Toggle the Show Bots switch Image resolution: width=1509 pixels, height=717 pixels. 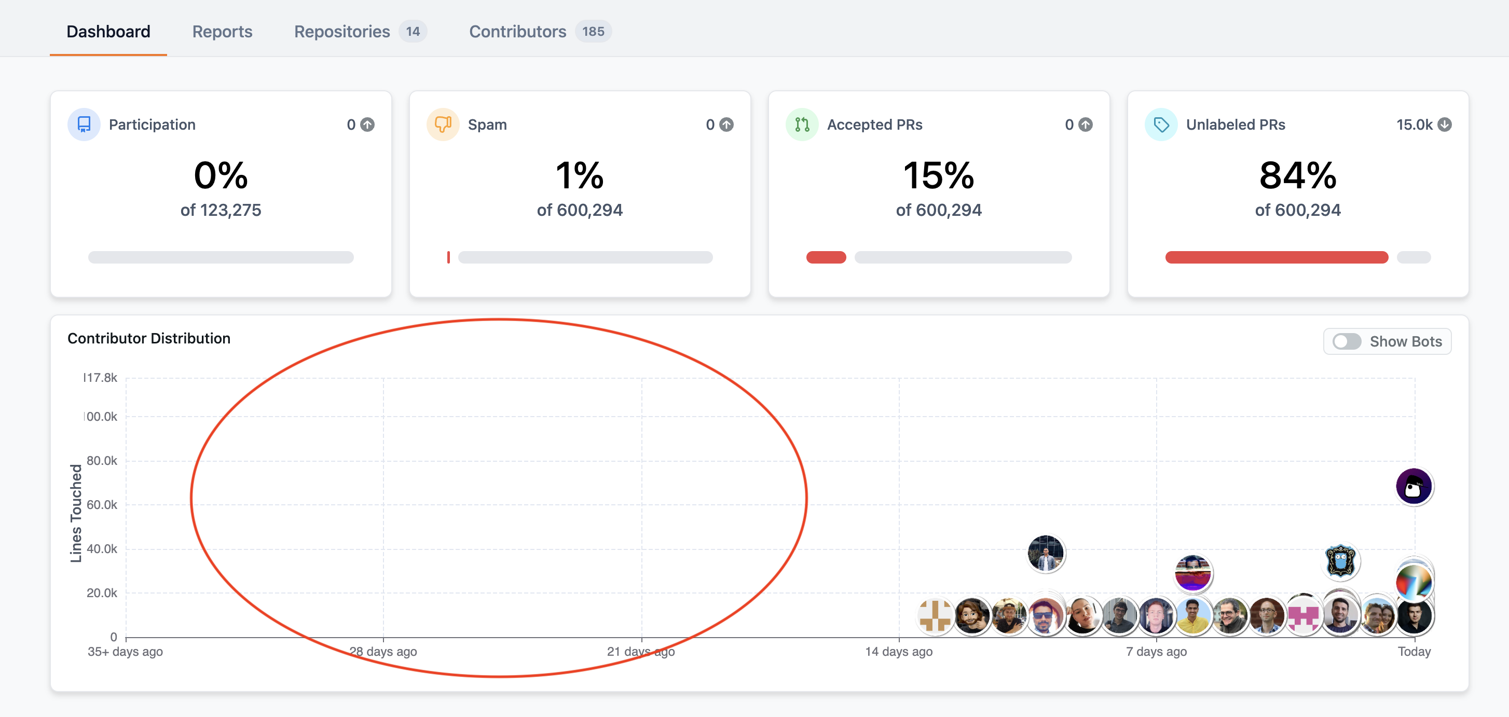click(x=1346, y=341)
